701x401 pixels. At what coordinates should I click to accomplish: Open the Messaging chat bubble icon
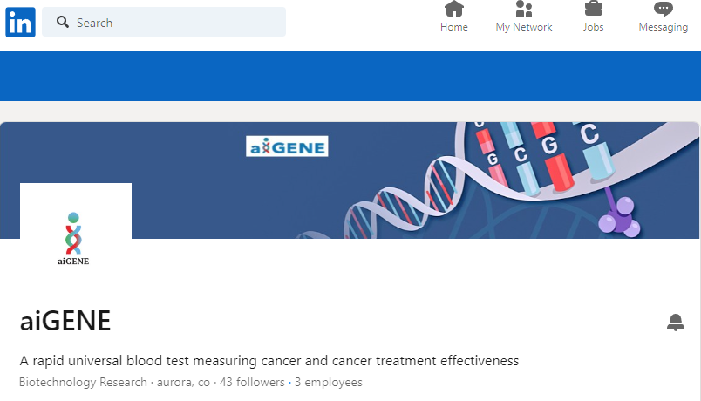pyautogui.click(x=663, y=10)
